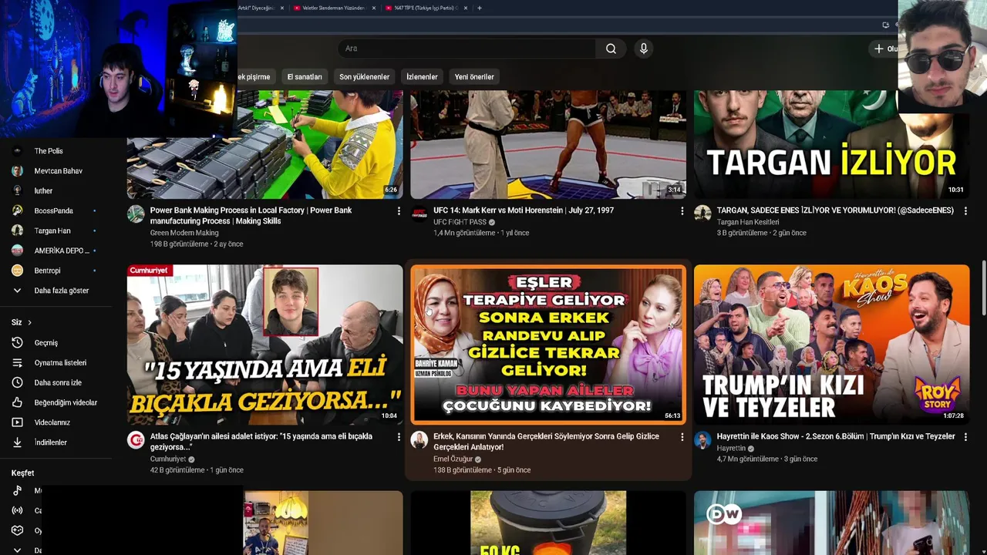
Task: Open options for Hayrettin Kaos Show video
Action: coord(965,437)
